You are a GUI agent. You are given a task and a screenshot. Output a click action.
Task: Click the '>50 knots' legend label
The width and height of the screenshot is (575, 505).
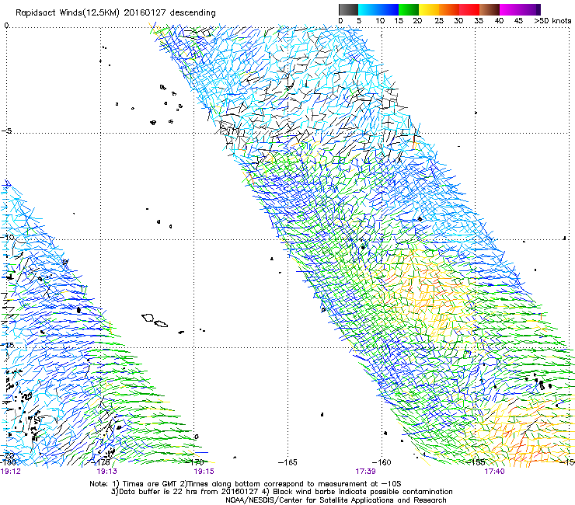552,21
